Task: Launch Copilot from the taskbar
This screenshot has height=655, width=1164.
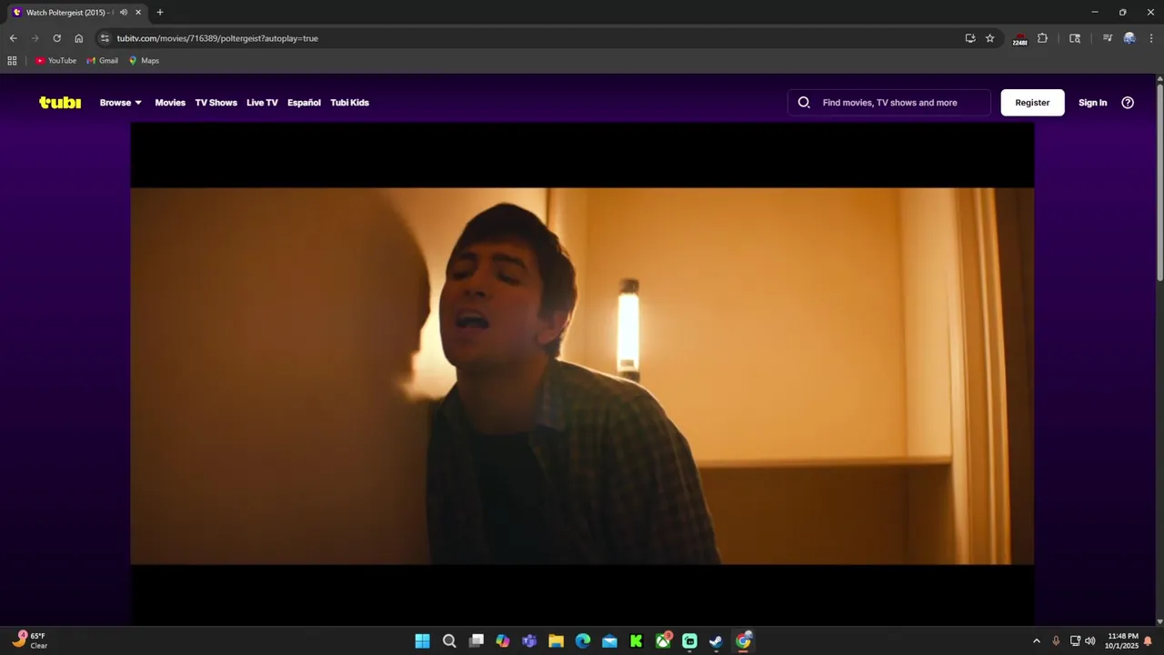Action: (x=503, y=641)
